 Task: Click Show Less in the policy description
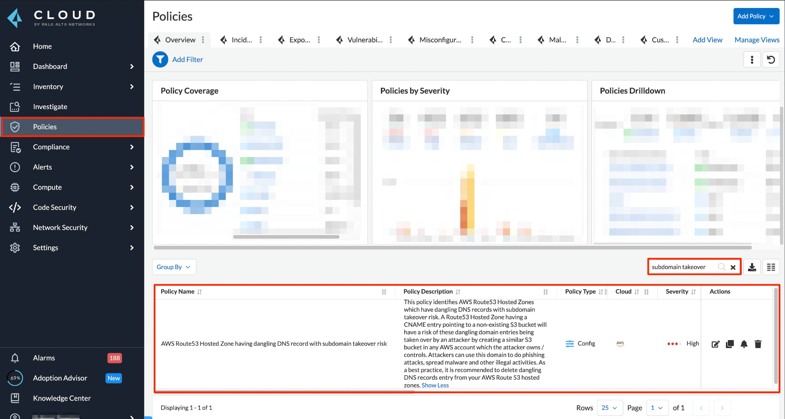coord(435,385)
